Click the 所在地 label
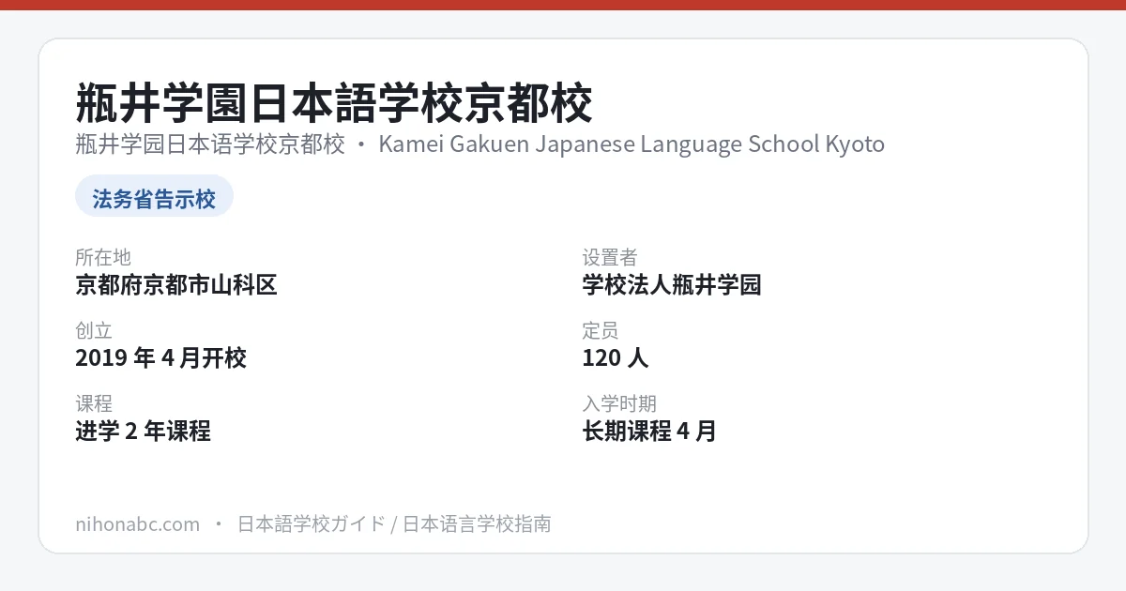 103,257
